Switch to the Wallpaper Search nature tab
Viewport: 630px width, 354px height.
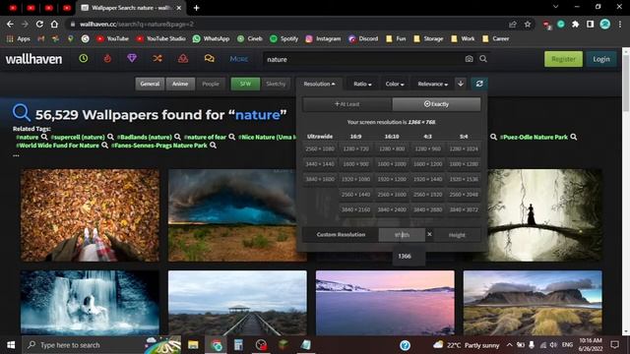coord(131,8)
